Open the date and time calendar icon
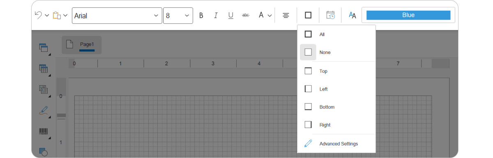The height and width of the screenshot is (158, 493). coord(331,15)
